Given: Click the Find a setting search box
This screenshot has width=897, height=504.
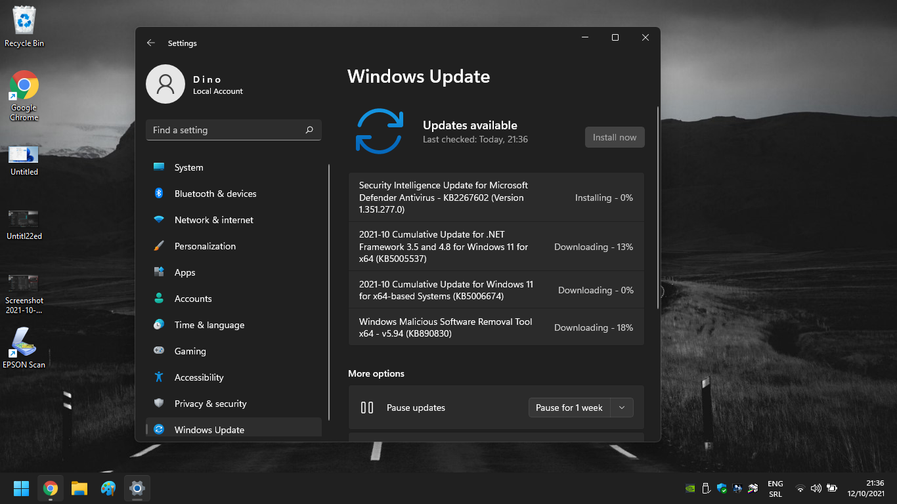Looking at the screenshot, I should click(x=227, y=130).
